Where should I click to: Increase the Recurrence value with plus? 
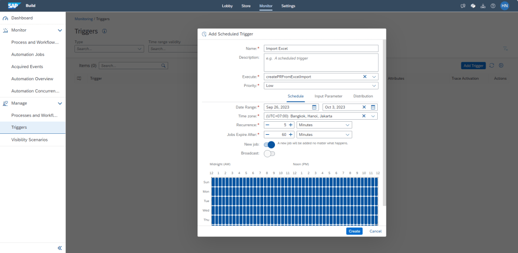(291, 125)
